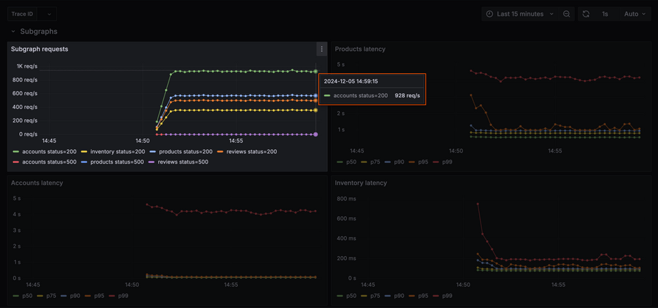
Task: Click the Accounts latency panel title
Action: click(37, 183)
